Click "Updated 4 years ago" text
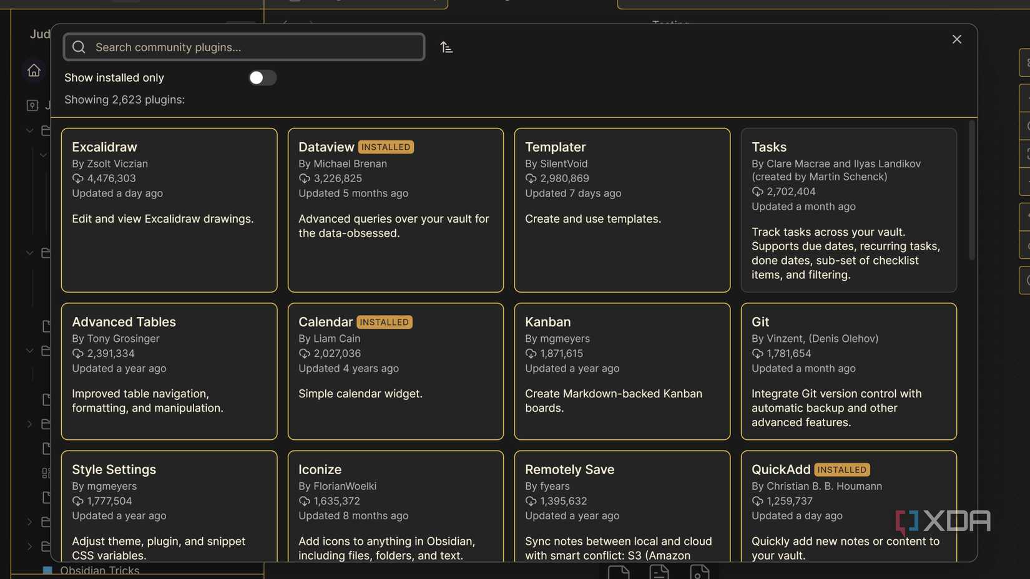This screenshot has width=1030, height=579. [348, 368]
